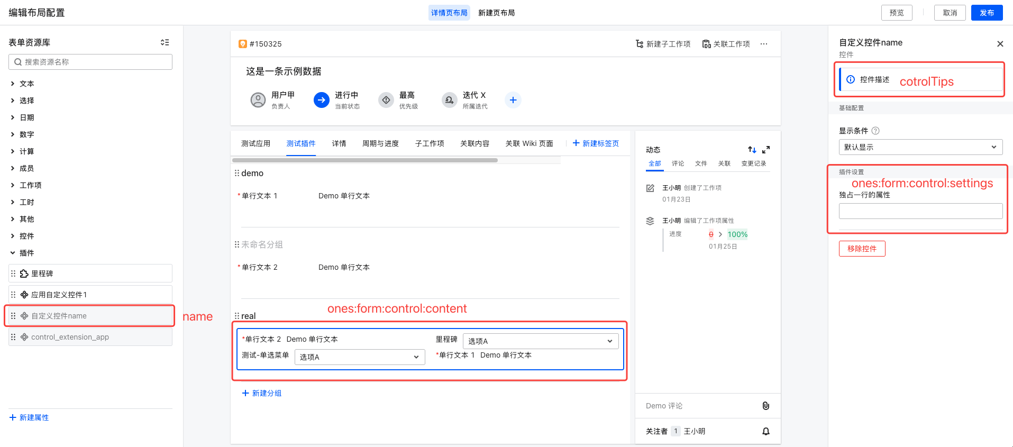Select the 新建页布局 tab
The image size is (1013, 447).
pos(496,13)
